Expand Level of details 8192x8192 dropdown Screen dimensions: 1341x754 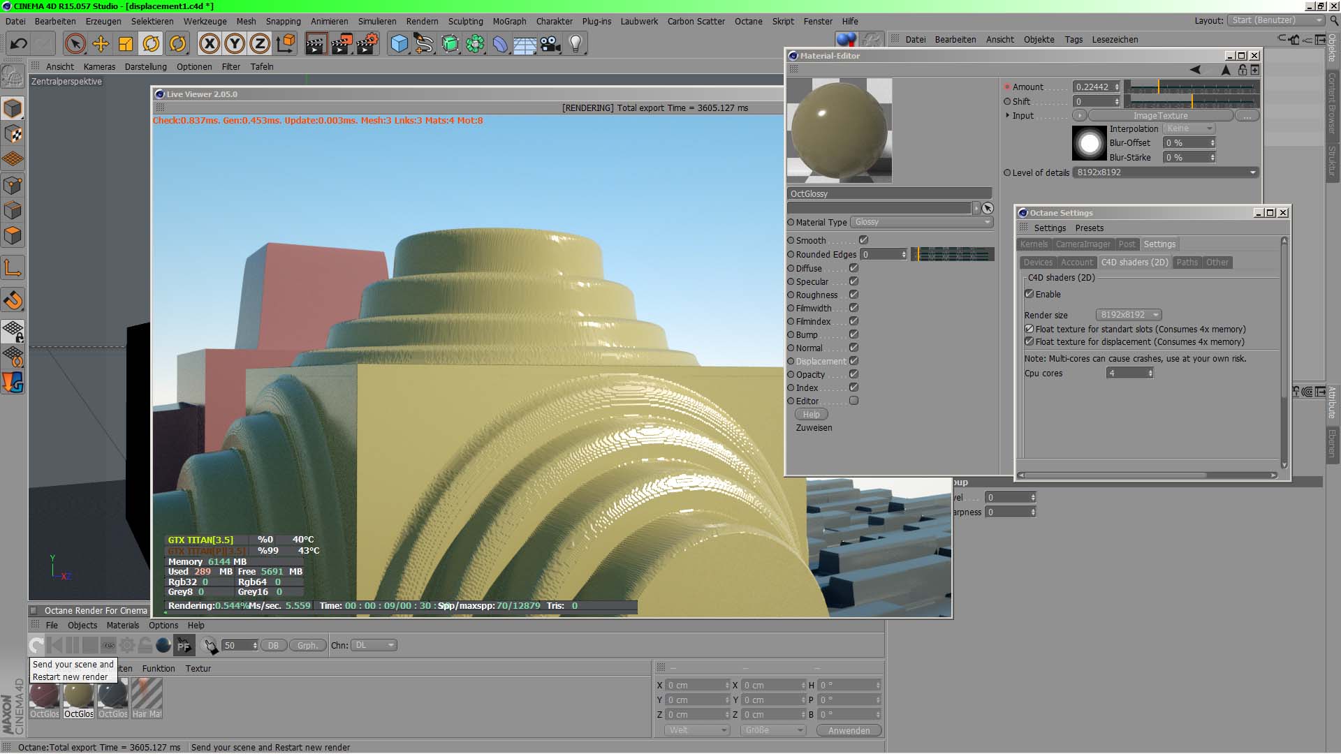[x=1165, y=172]
